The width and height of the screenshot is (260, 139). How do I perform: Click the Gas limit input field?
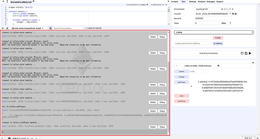(213, 18)
